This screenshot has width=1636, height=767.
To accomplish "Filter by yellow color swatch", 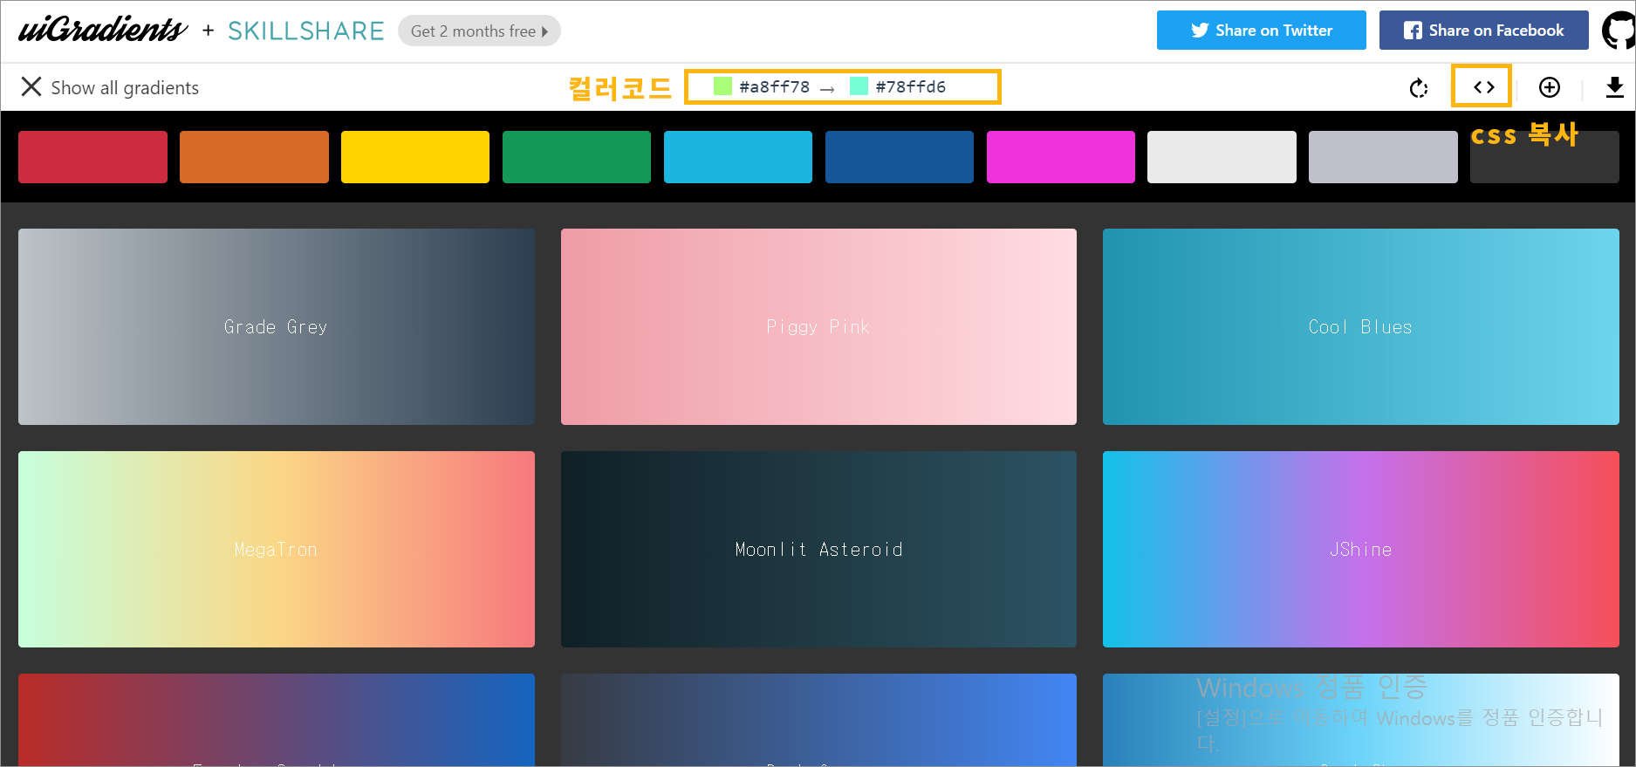I will click(415, 157).
